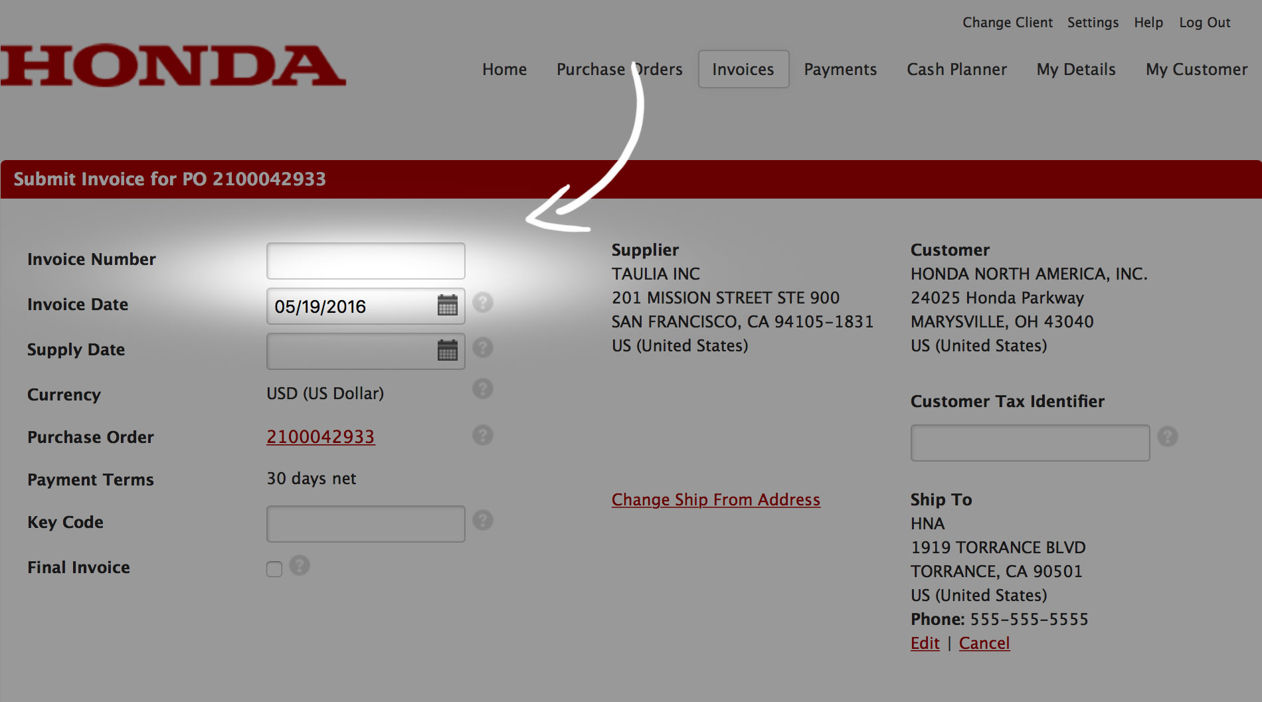This screenshot has width=1262, height=702.
Task: Show help for the Key Code field
Action: tap(483, 520)
